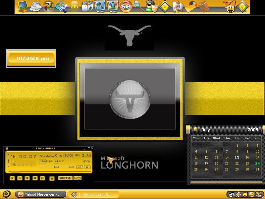
Task: Open the Yahoo smiley dock icon
Action: [x=229, y=7]
